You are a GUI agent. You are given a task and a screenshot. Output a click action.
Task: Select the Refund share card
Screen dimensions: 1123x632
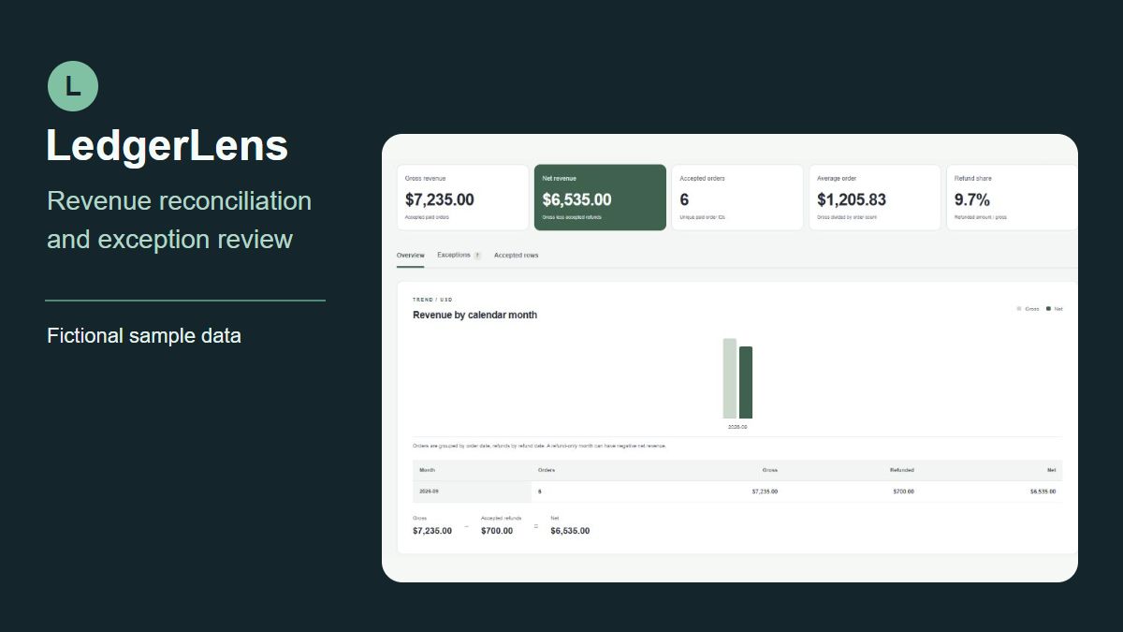pyautogui.click(x=1012, y=198)
